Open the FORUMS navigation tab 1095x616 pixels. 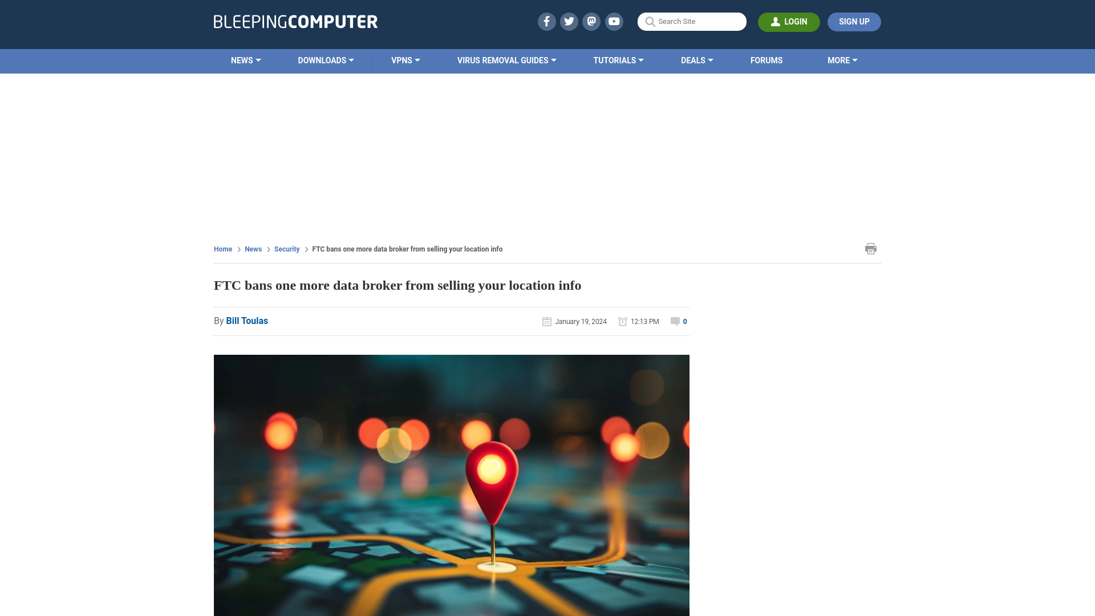tap(766, 60)
